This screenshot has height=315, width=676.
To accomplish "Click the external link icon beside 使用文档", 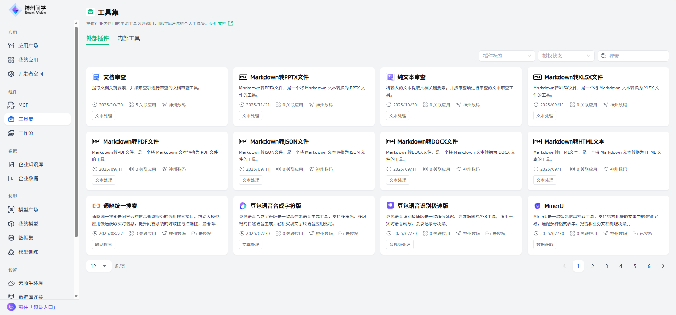I will point(231,23).
